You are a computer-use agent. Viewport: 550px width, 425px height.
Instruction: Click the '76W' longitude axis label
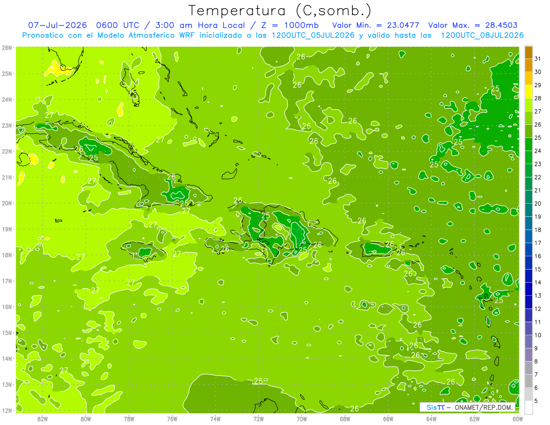(x=172, y=418)
